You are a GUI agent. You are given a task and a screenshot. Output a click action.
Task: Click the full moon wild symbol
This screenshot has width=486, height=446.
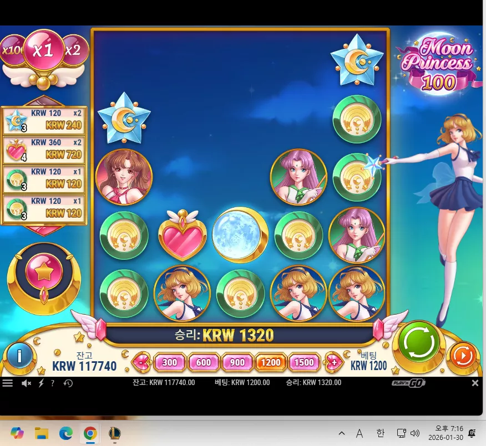(x=240, y=234)
